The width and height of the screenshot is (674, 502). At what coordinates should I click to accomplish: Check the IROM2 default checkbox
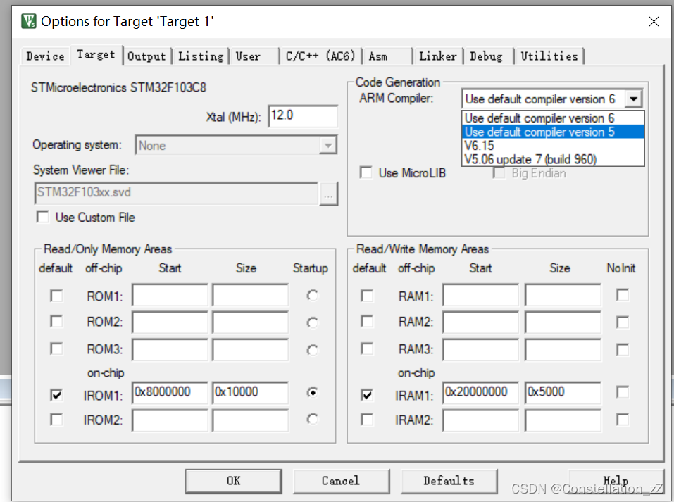[56, 420]
